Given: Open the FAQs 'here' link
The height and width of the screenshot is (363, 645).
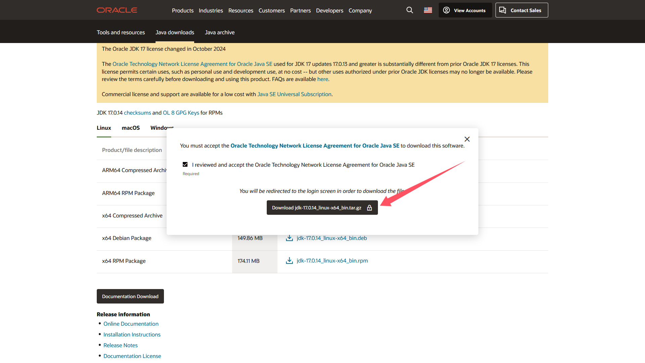Looking at the screenshot, I should (322, 79).
